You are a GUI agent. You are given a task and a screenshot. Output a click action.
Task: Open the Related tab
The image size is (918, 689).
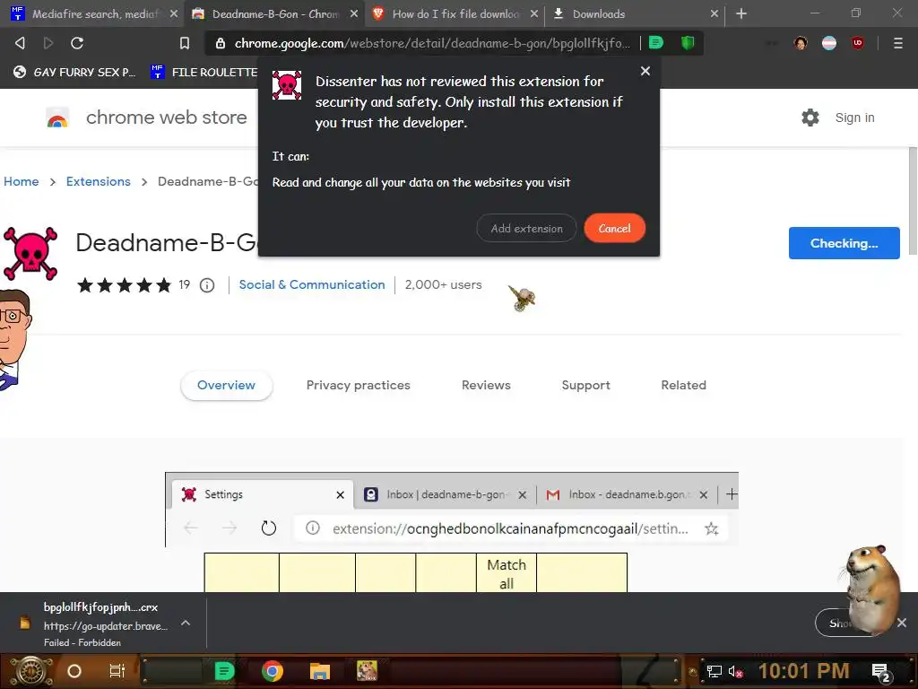[x=684, y=385]
